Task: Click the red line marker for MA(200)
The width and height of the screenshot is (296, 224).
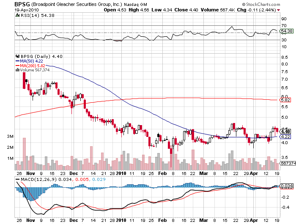Action: (x=17, y=66)
